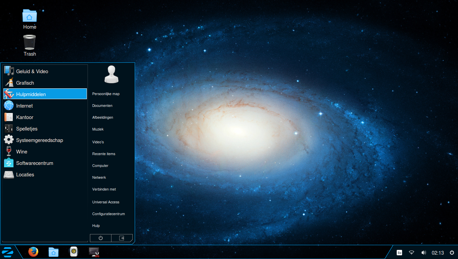Click the Zorin menu logo

click(7, 252)
